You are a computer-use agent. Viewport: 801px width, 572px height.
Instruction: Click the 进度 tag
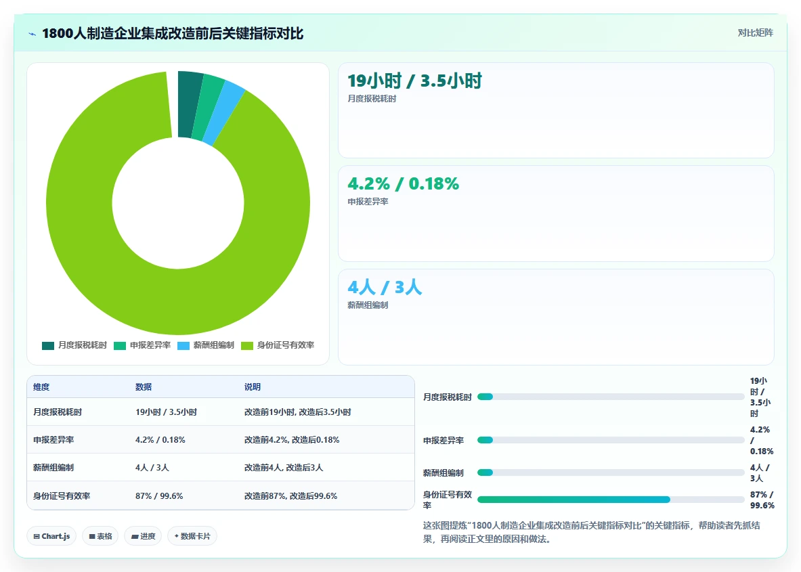tap(143, 536)
